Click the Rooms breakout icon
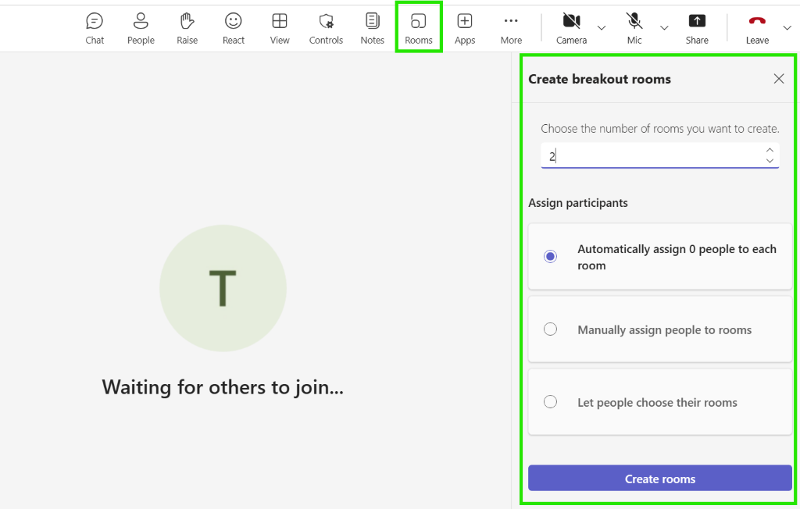The height and width of the screenshot is (509, 800). click(x=419, y=29)
